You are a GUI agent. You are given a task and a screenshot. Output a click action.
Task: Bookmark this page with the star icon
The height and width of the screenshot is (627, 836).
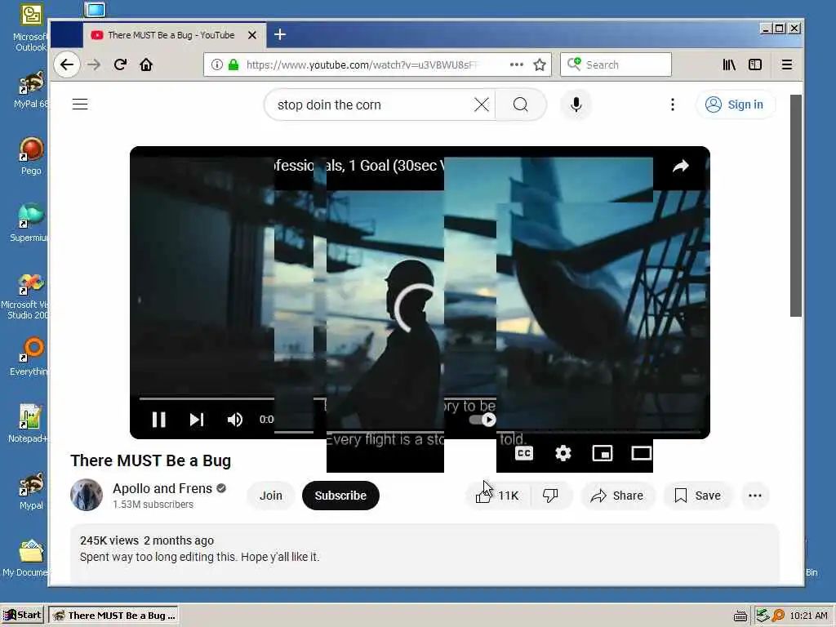(540, 65)
